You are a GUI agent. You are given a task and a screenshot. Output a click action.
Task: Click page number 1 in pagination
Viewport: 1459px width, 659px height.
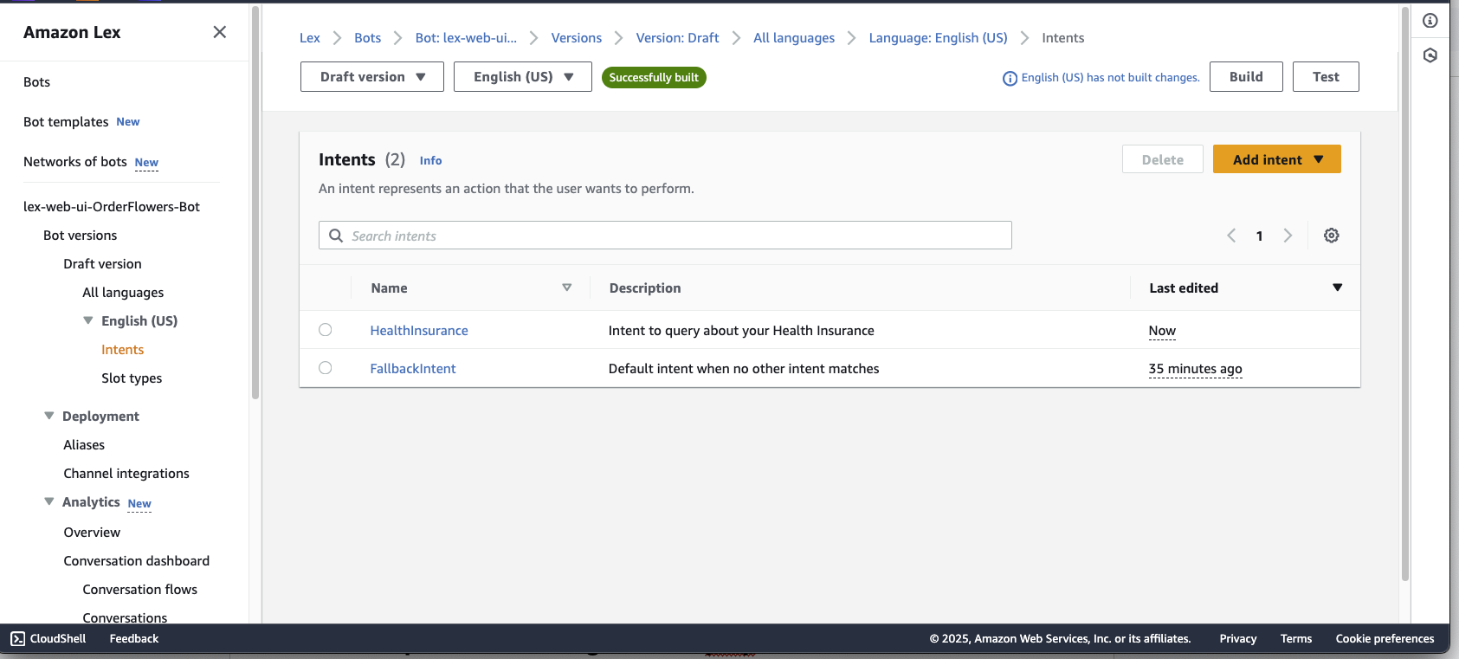pyautogui.click(x=1259, y=236)
